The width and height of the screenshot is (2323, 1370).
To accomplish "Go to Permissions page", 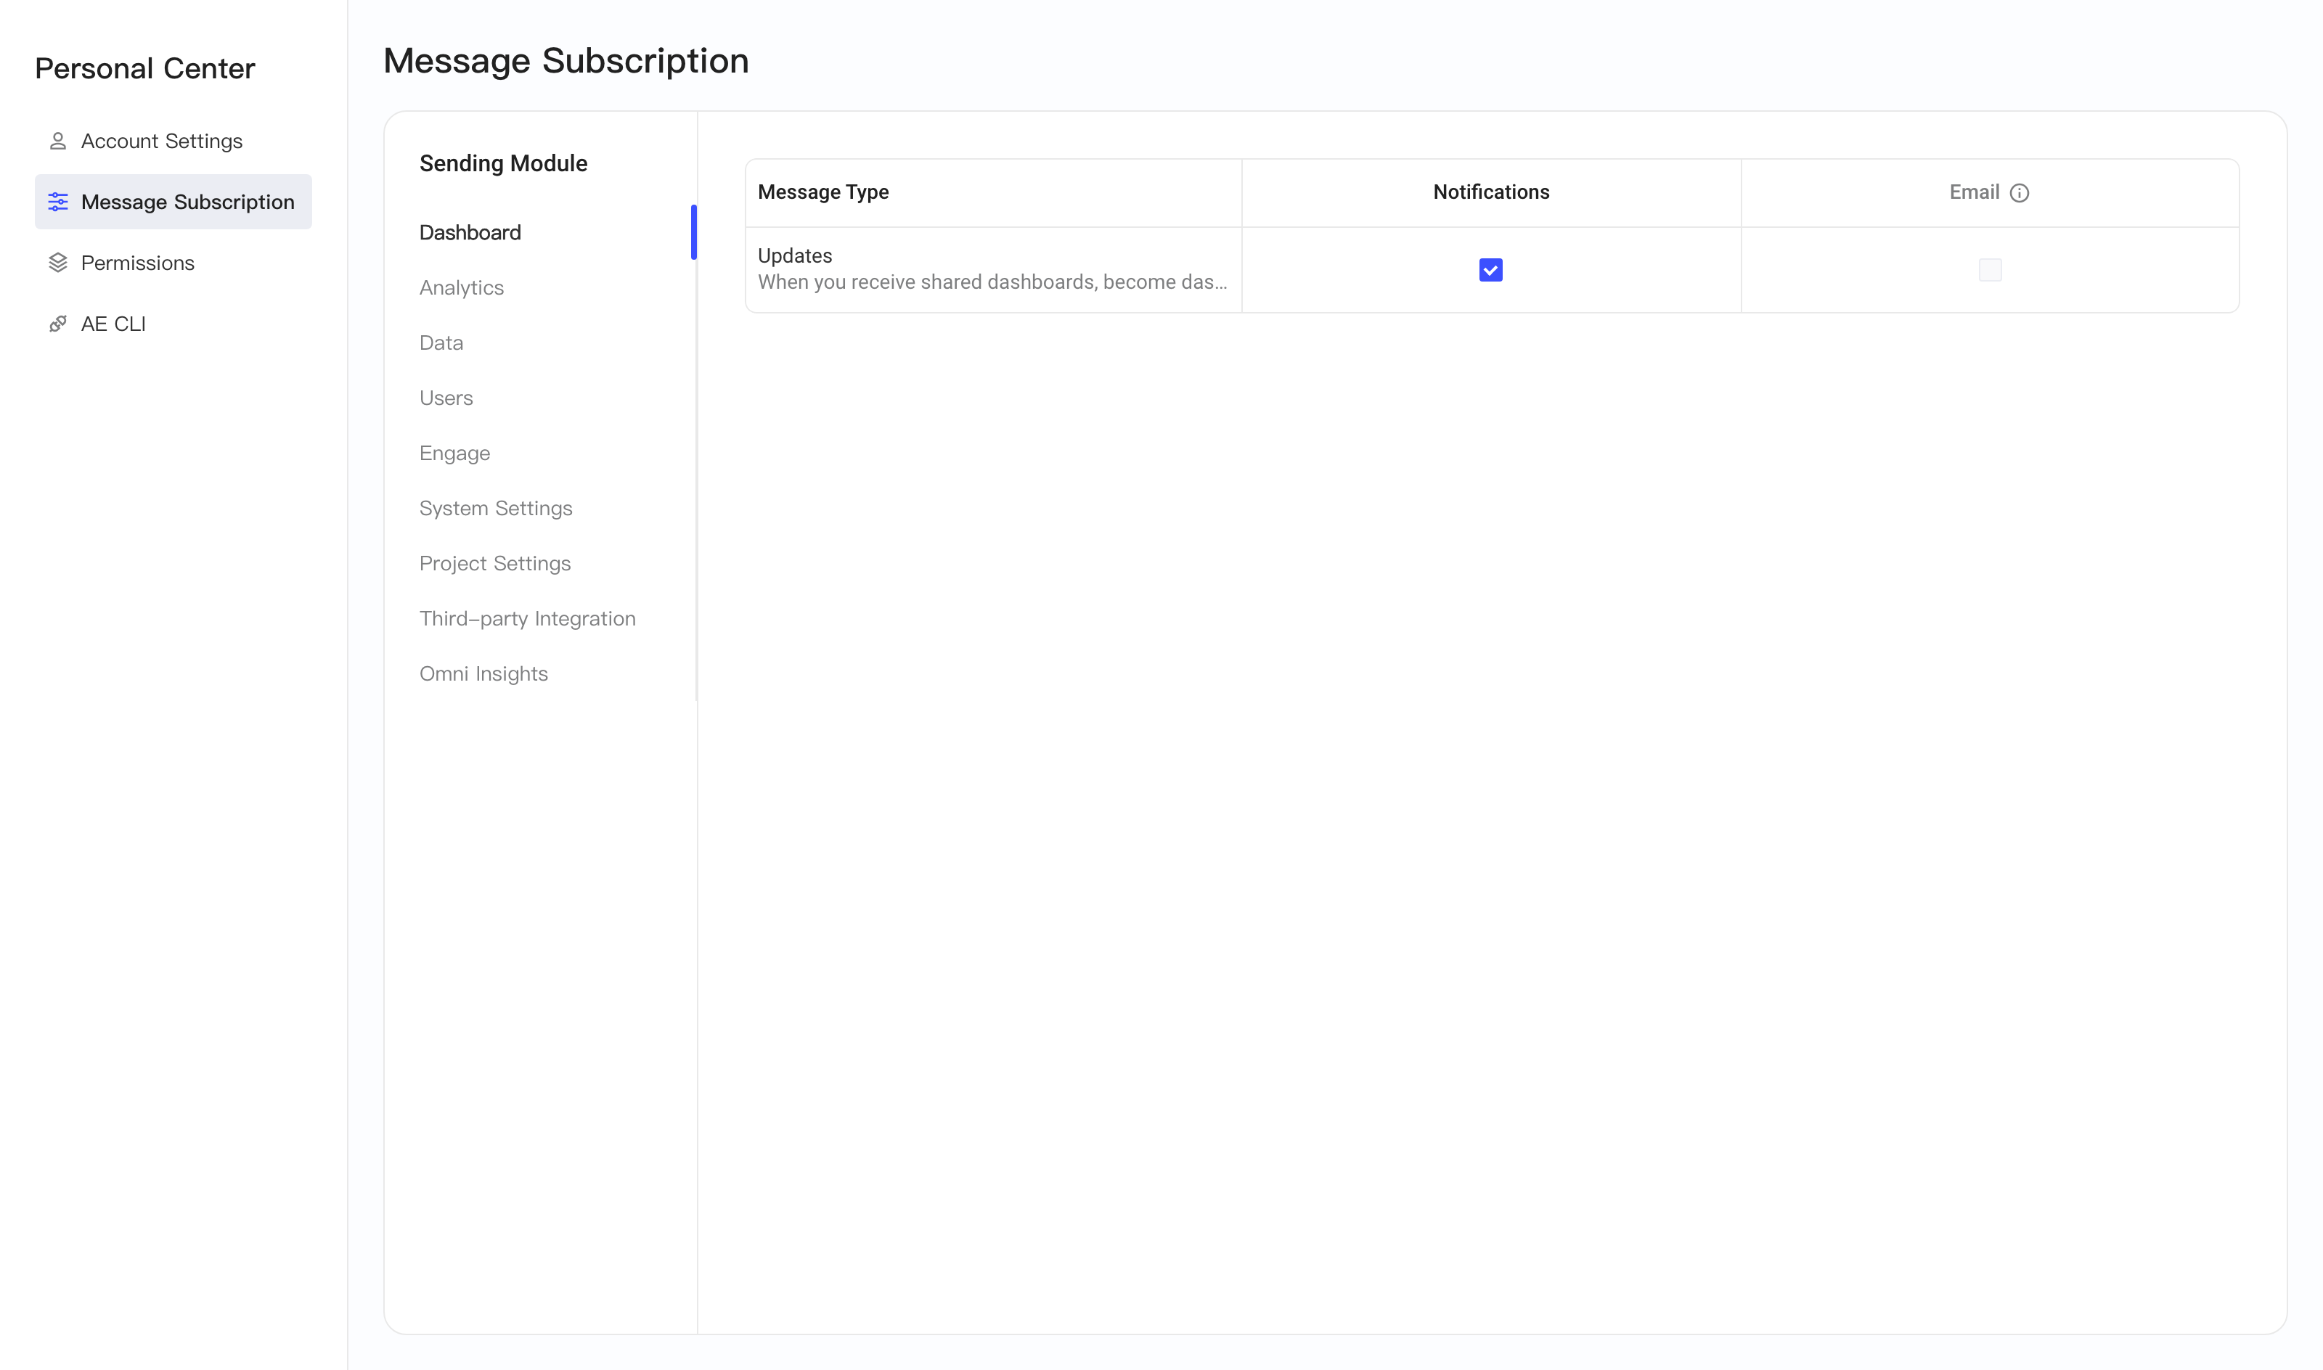I will [x=173, y=263].
